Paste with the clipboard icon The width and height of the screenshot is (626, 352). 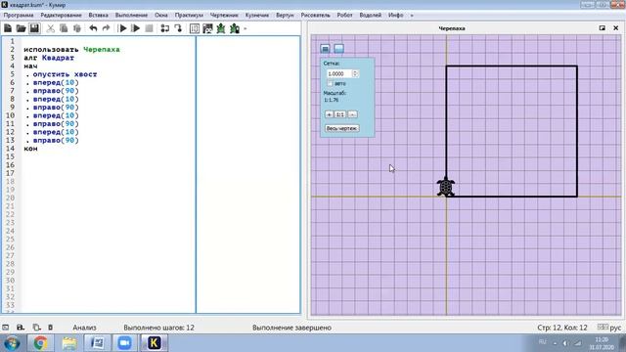point(77,28)
